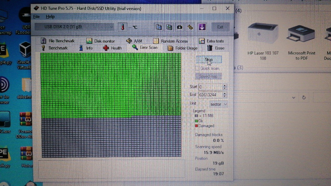Open the AAM tab

click(134, 41)
